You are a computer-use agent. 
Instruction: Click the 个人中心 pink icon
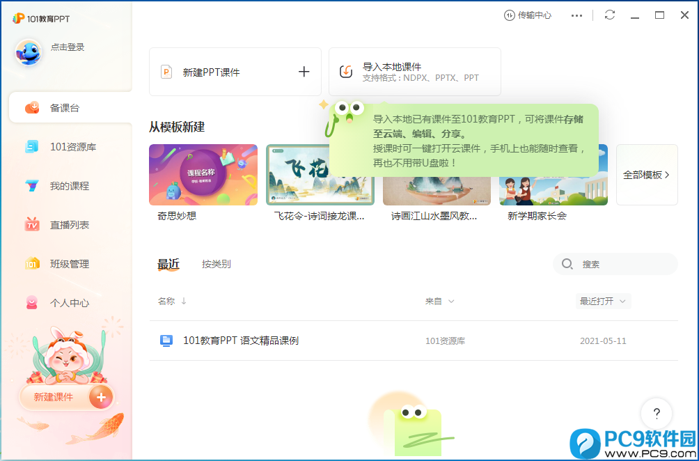click(x=31, y=303)
